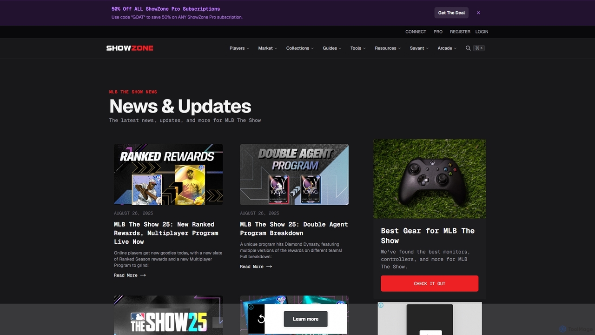The image size is (595, 335).
Task: Click AUGUST 26, 2025 date under Ranked Rewards
Action: (133, 213)
